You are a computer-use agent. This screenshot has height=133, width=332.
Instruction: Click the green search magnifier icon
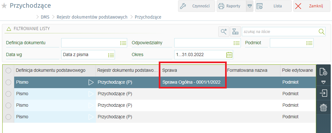pyautogui.click(x=321, y=31)
